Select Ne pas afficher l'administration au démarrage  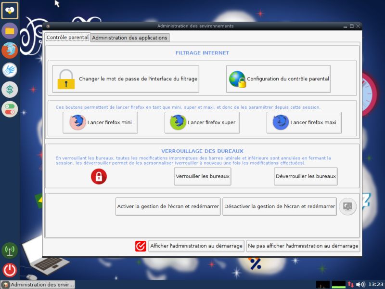[x=303, y=246]
